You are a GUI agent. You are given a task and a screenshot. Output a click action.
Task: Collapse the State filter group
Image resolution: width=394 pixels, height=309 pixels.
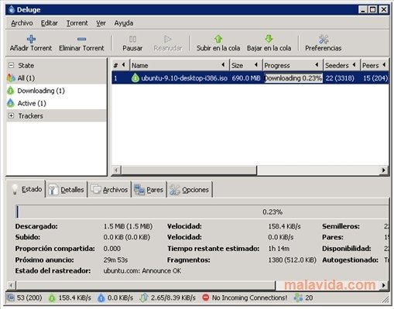[11, 65]
